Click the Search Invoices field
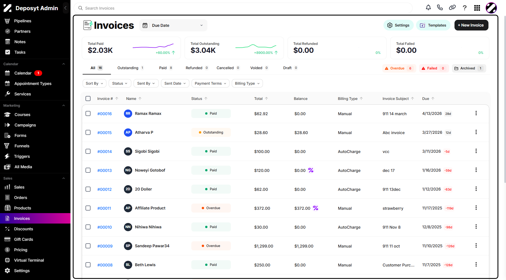This screenshot has width=506, height=280. coord(243,8)
